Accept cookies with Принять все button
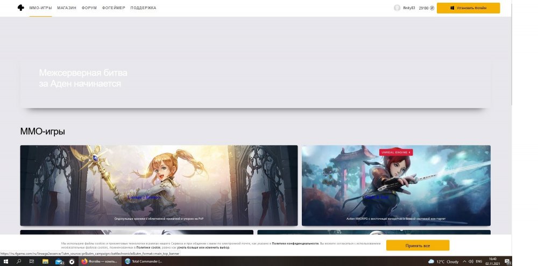The image size is (538, 266). [x=417, y=245]
